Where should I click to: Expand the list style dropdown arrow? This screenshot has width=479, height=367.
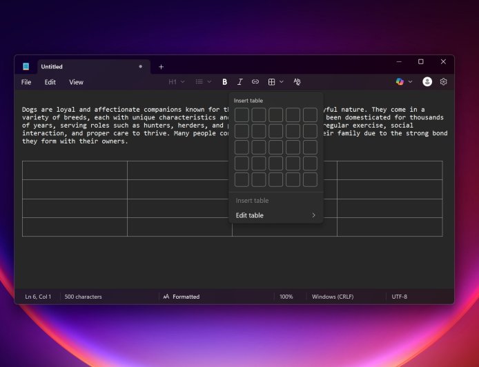coord(209,82)
